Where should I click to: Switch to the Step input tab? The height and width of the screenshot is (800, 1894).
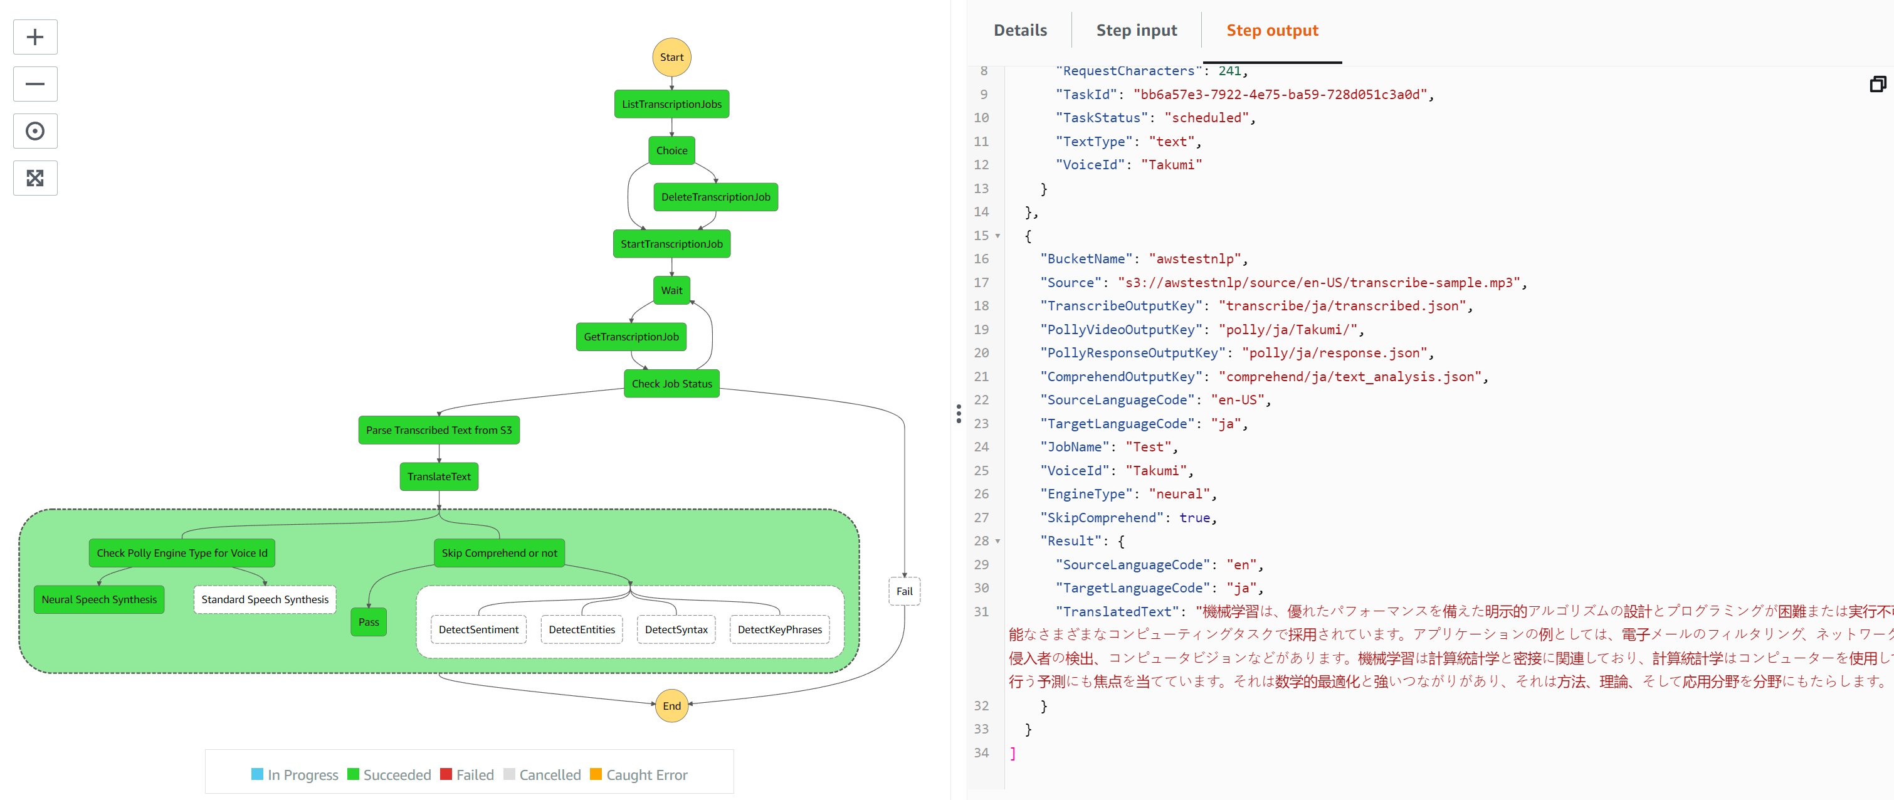pos(1136,31)
